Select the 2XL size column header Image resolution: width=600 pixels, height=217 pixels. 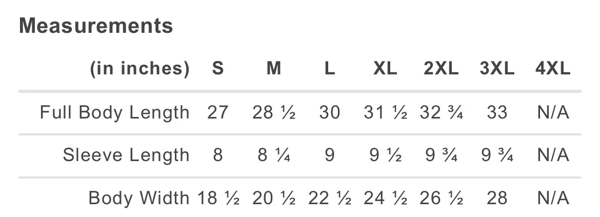click(x=441, y=69)
